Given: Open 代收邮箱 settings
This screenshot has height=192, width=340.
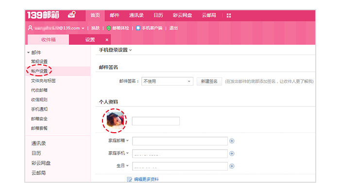Looking at the screenshot, I should tap(39, 90).
